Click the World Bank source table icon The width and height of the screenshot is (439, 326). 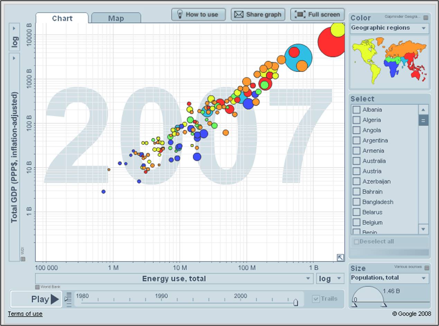pos(38,287)
